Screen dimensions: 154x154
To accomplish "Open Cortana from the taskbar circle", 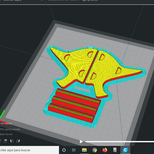I will (64, 150).
